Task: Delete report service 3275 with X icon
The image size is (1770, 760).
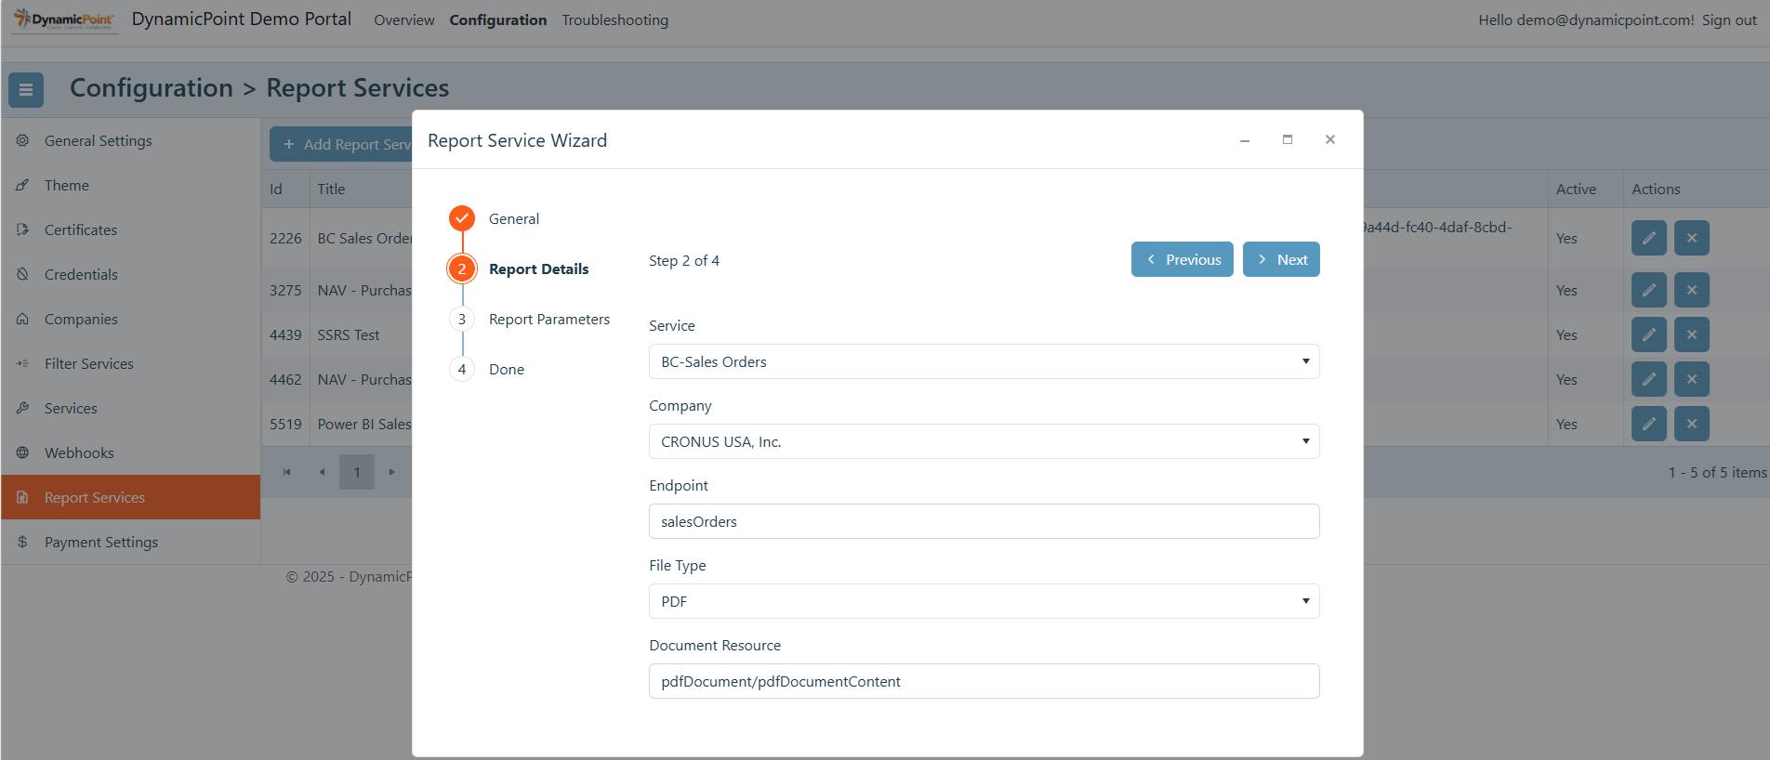Action: point(1692,290)
